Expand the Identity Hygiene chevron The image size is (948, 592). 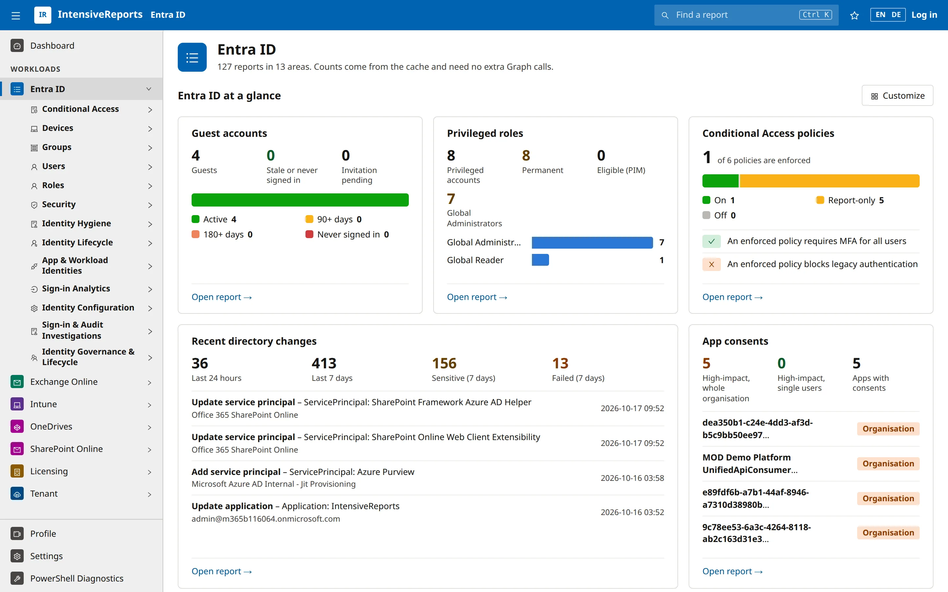tap(150, 224)
